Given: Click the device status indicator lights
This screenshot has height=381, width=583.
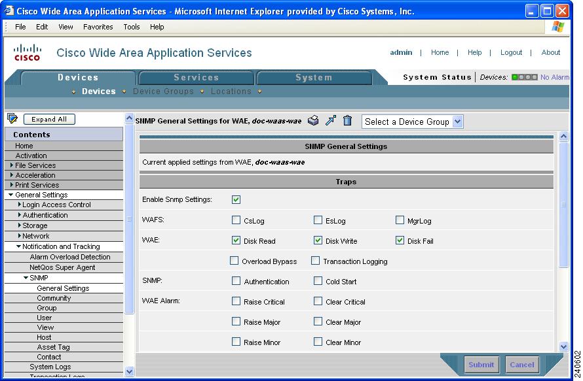Looking at the screenshot, I should pos(524,77).
